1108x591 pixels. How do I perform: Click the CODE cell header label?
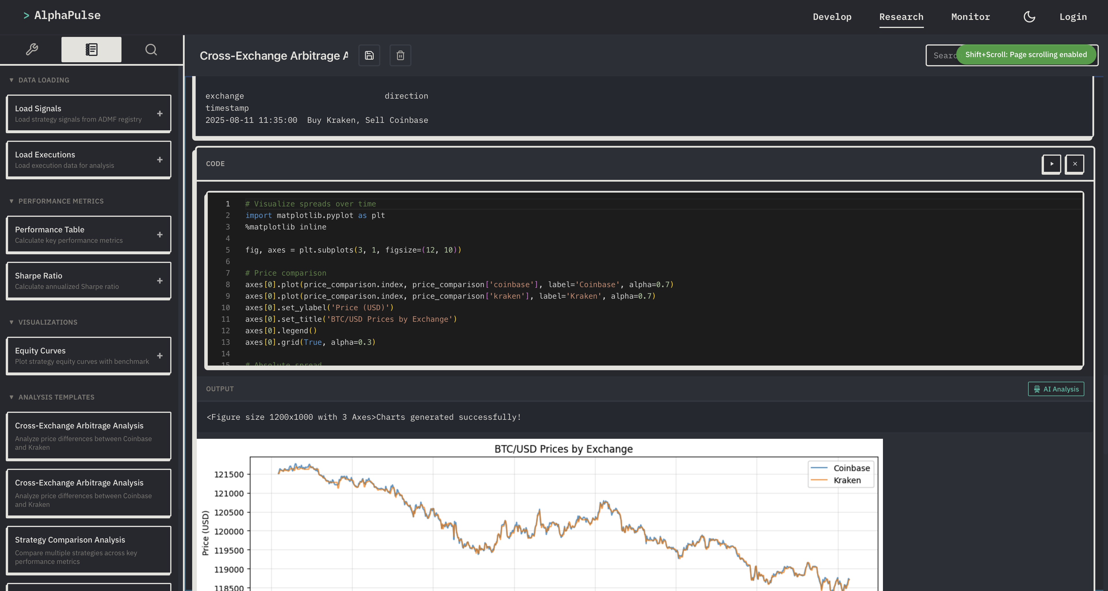tap(215, 164)
